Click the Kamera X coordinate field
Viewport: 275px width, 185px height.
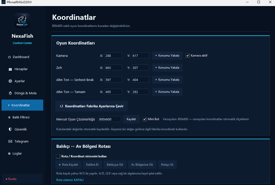(x=113, y=56)
